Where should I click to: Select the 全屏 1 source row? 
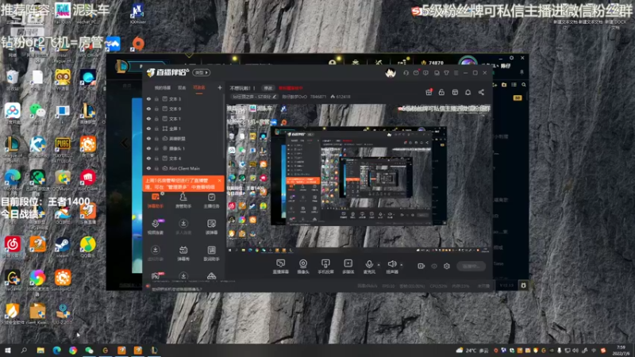[183, 129]
